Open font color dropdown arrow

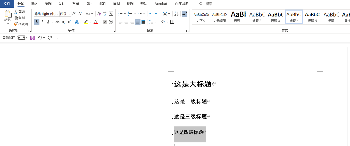tap(100, 22)
